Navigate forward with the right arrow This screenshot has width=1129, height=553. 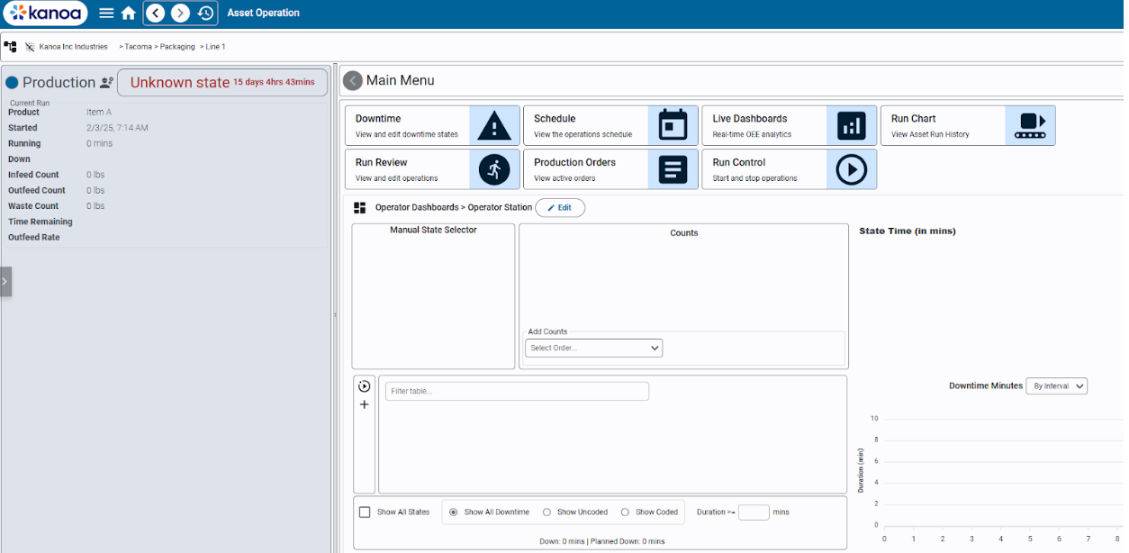pos(181,13)
